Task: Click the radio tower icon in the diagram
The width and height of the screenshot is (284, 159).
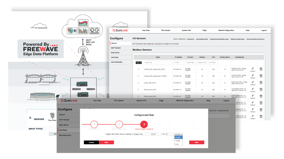Action: point(83,56)
